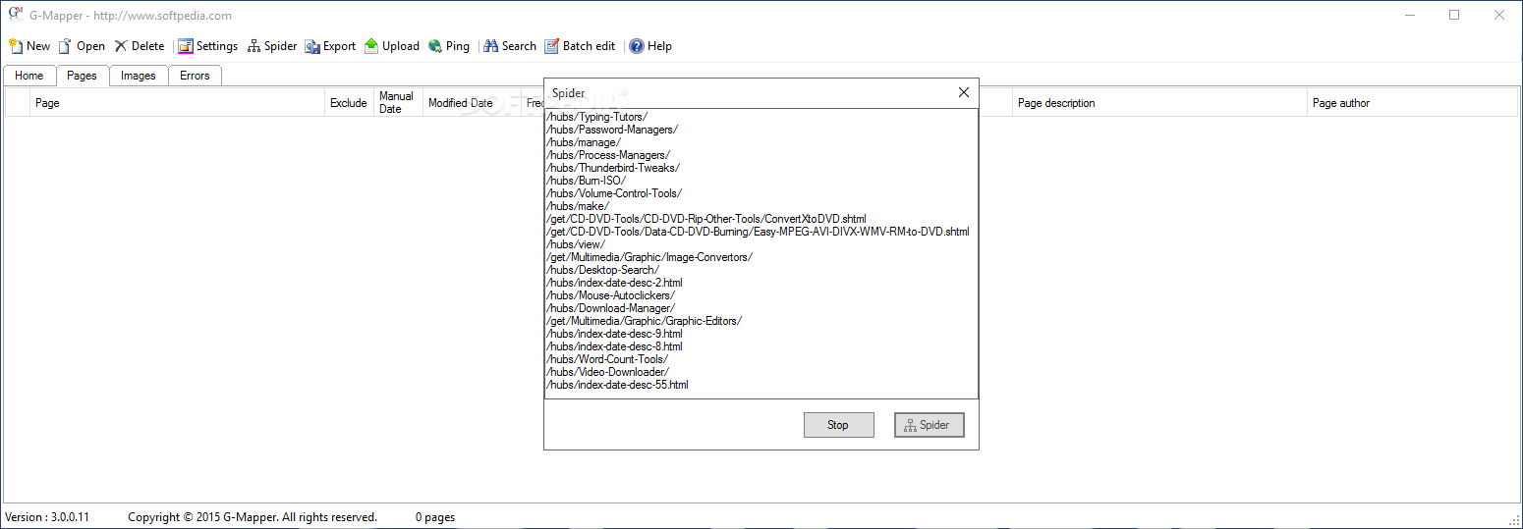Click the Version 3.0.0.11 status text
This screenshot has width=1523, height=529.
click(47, 517)
